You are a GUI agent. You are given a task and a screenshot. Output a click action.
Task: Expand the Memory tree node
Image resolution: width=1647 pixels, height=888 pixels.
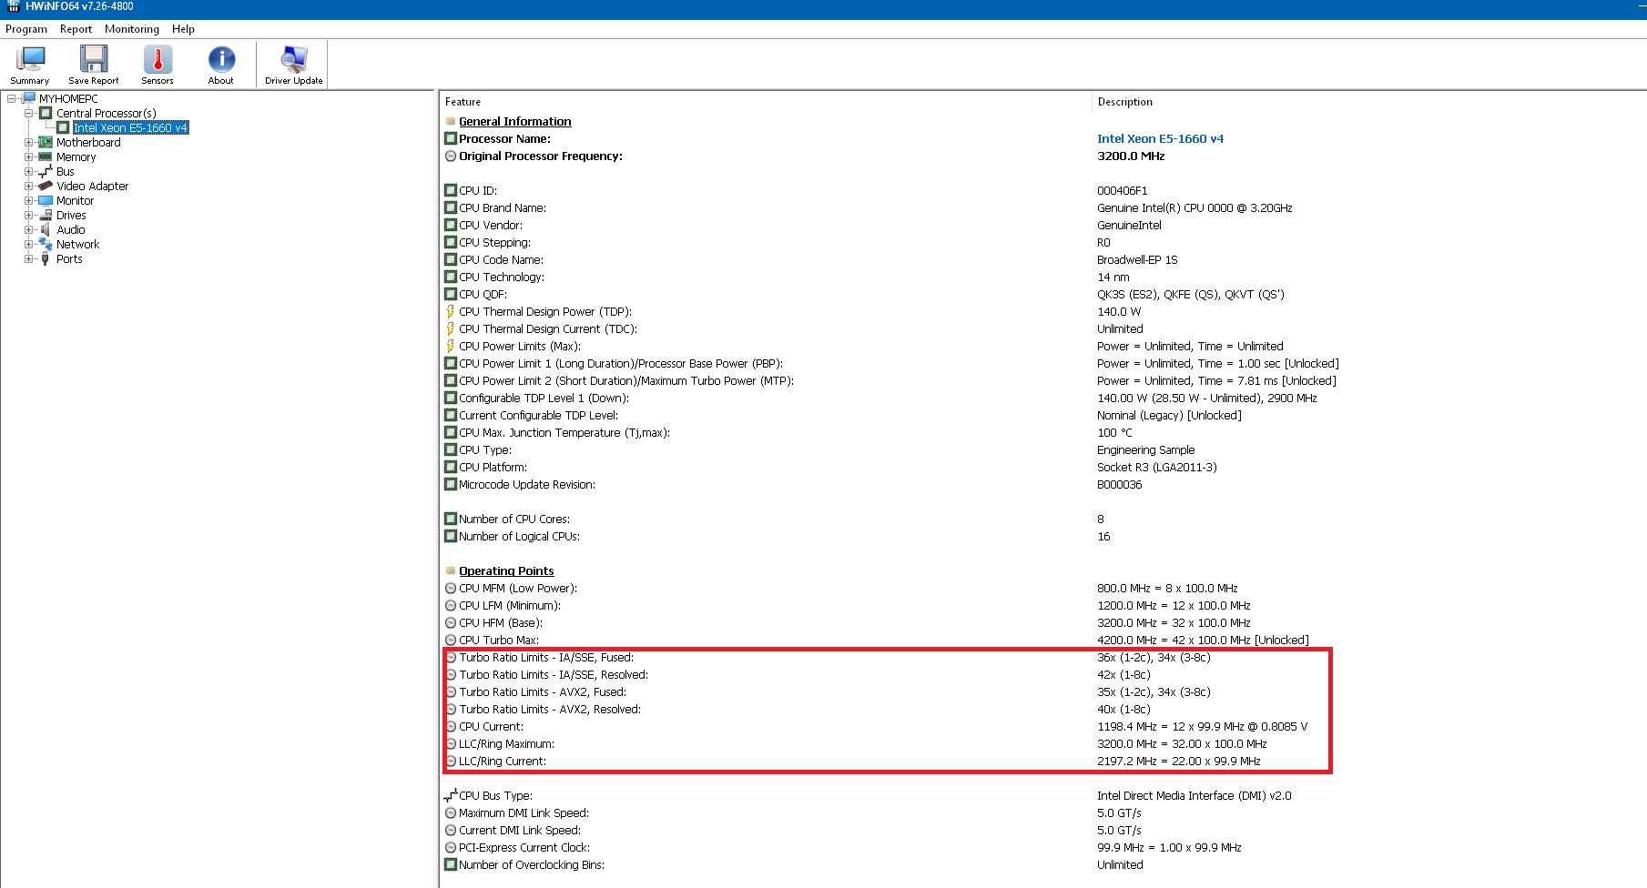28,156
